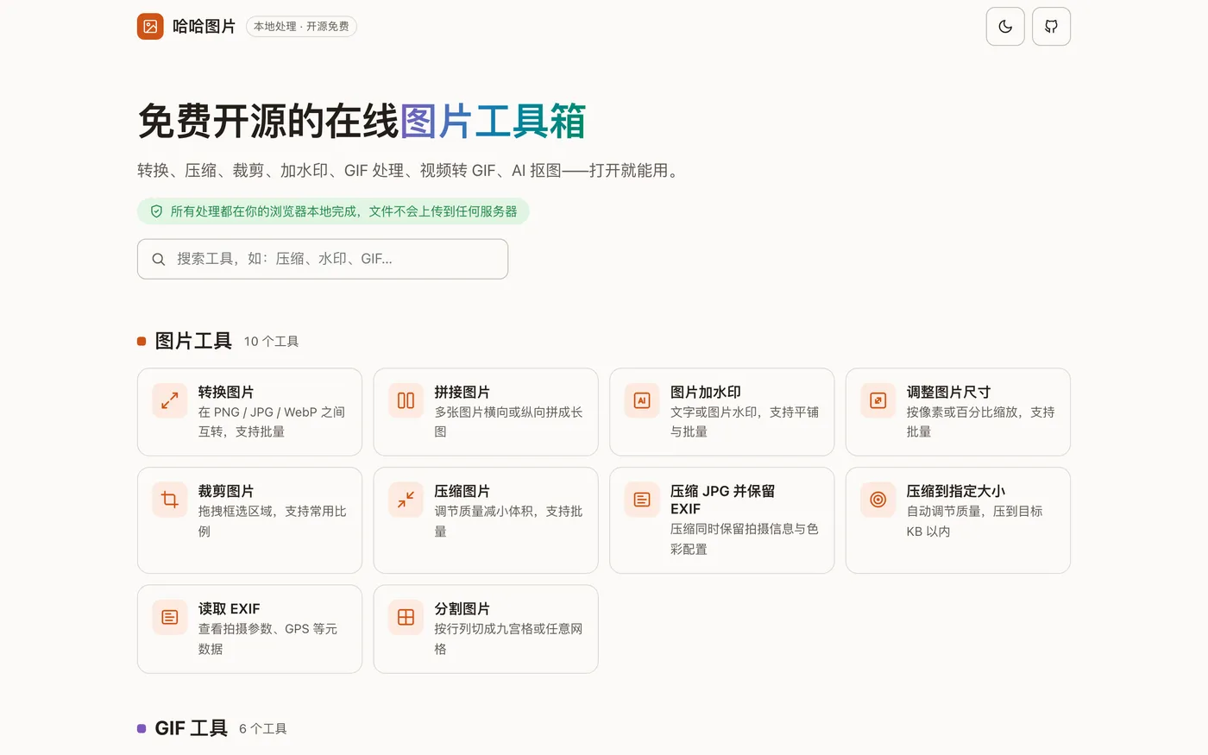This screenshot has width=1208, height=755.
Task: Click the 转换、压缩、裁剪 subtitle text
Action: 411,170
